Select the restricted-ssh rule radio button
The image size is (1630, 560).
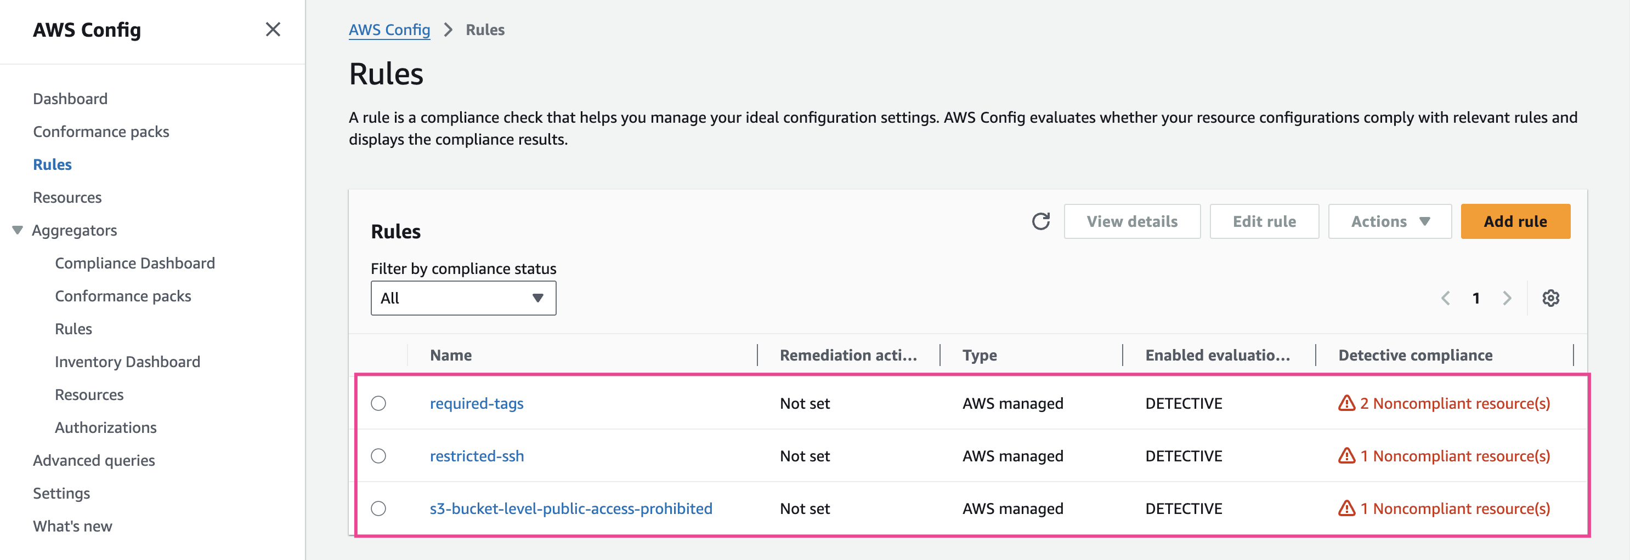(378, 456)
